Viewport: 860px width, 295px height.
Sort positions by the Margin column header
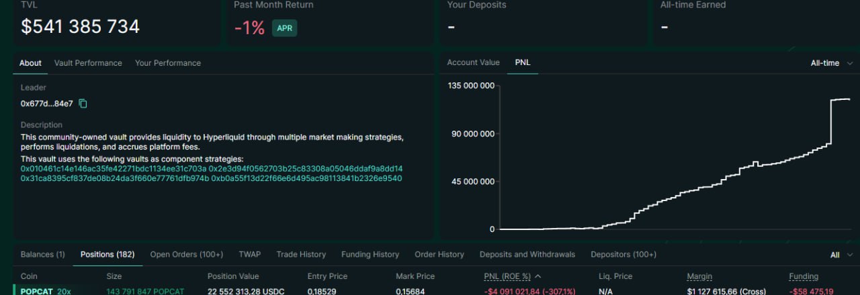point(699,276)
